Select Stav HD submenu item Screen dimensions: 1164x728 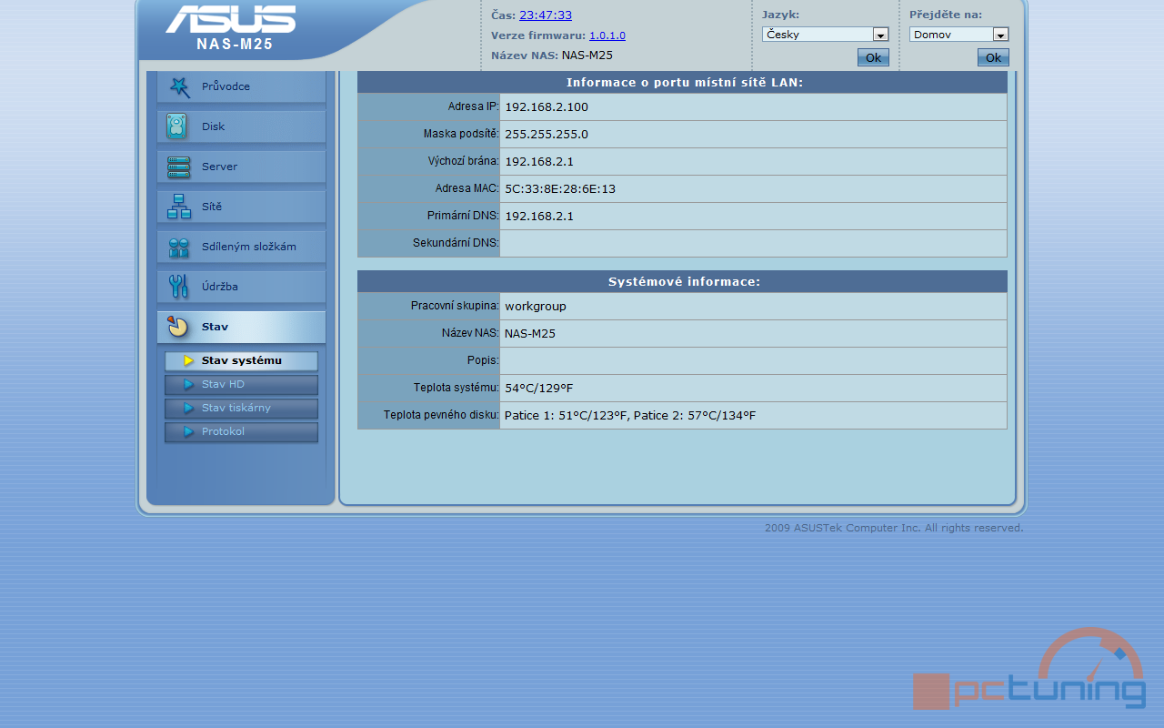[x=241, y=384]
